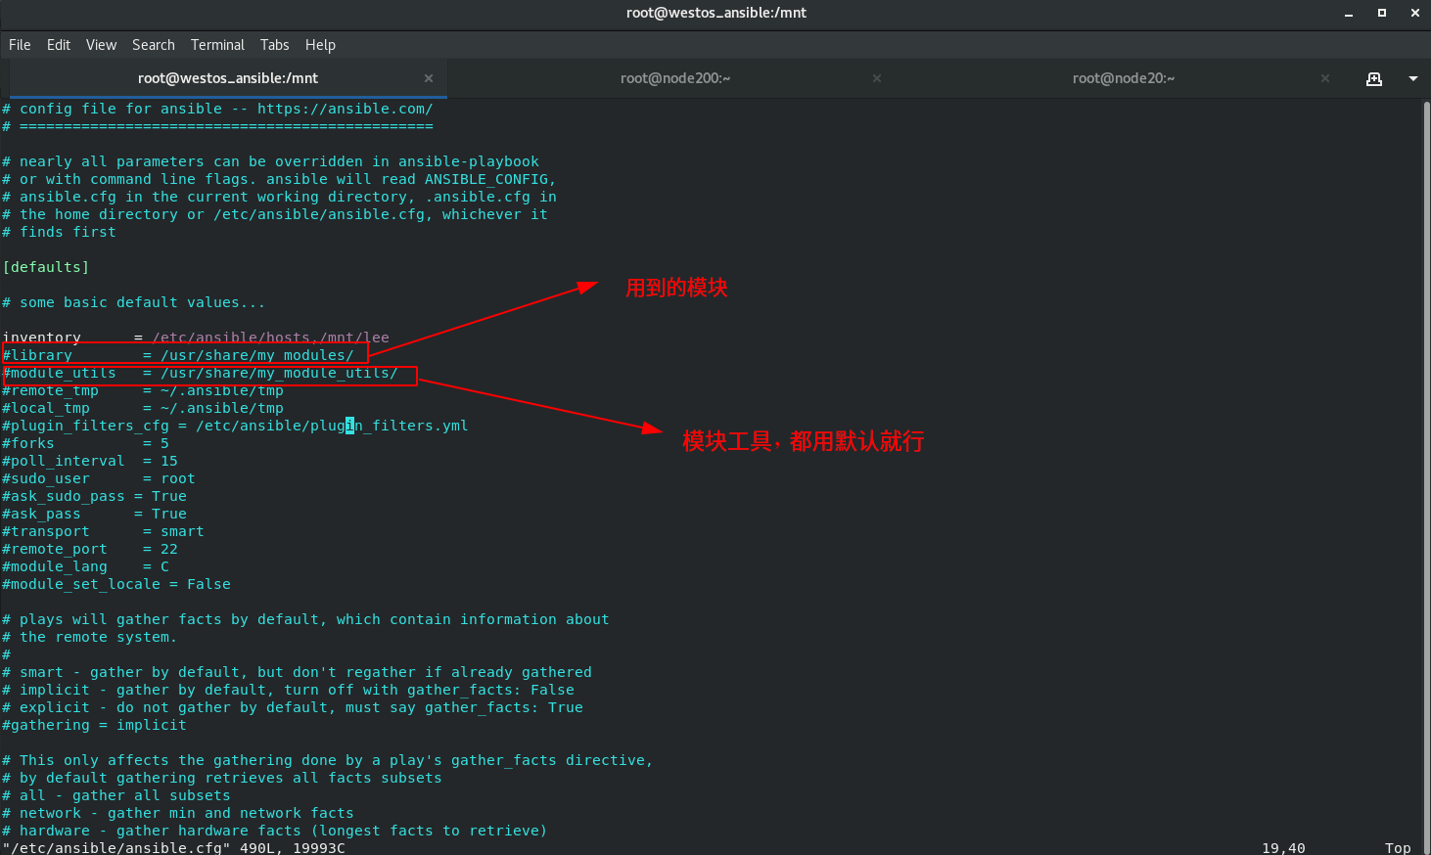This screenshot has height=855, width=1431.
Task: Switch to root@westos_ansible:/mnt tab
Action: click(x=227, y=78)
